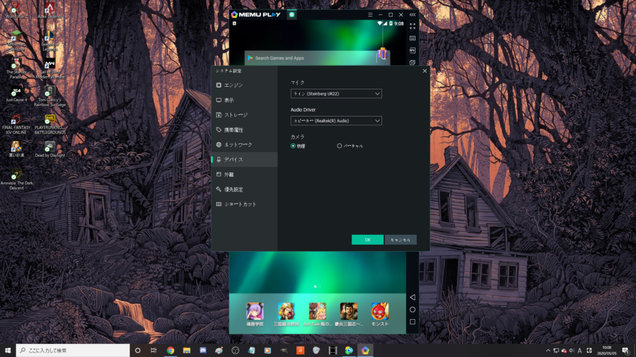Confirm settings with the OK button
Viewport: 636px width, 357px height.
pyautogui.click(x=368, y=240)
